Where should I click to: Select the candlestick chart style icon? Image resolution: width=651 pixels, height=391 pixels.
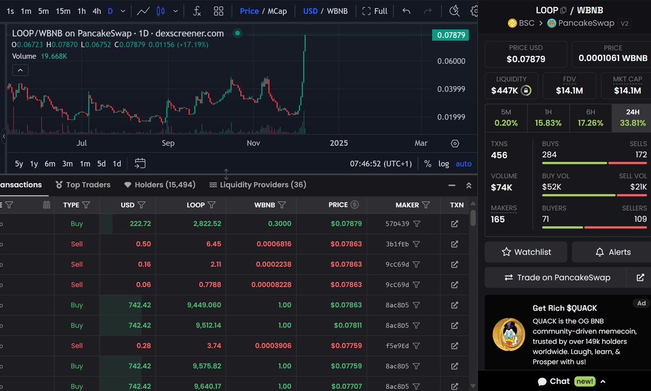point(160,11)
